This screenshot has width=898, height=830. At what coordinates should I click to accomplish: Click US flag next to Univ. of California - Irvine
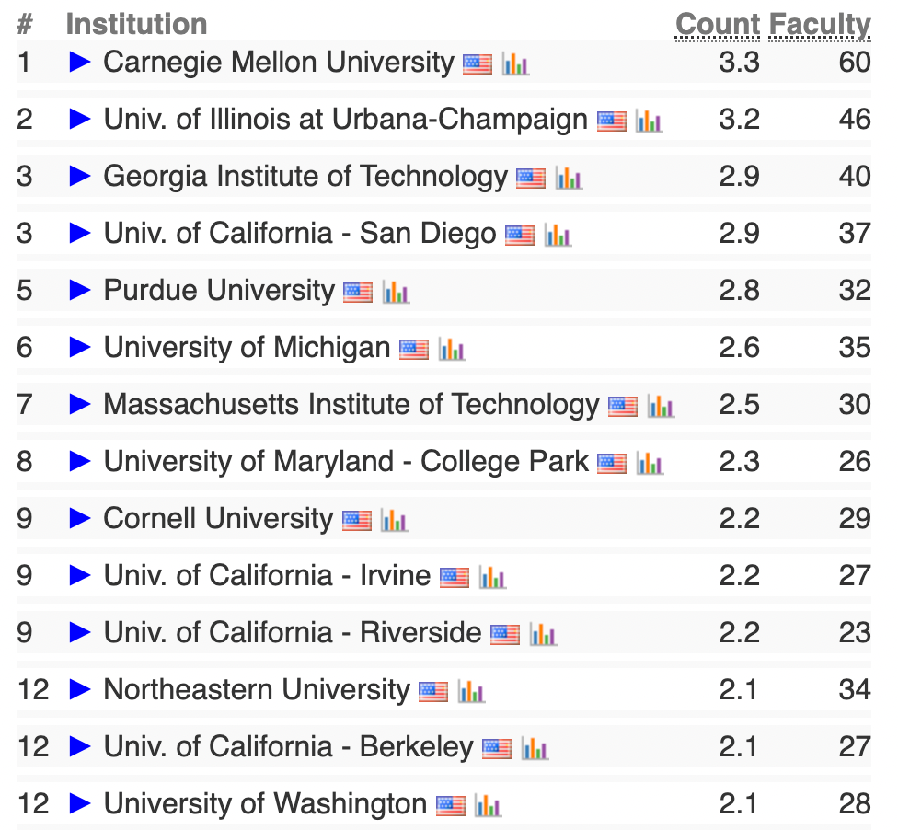pos(455,577)
